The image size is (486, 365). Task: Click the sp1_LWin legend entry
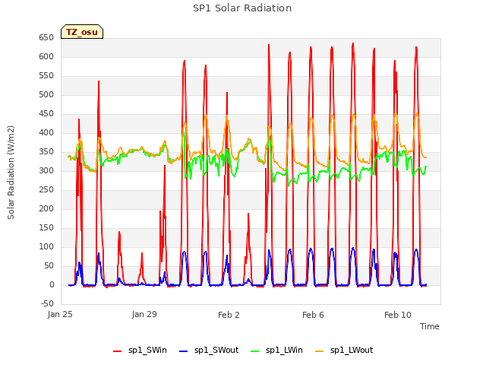pos(276,350)
